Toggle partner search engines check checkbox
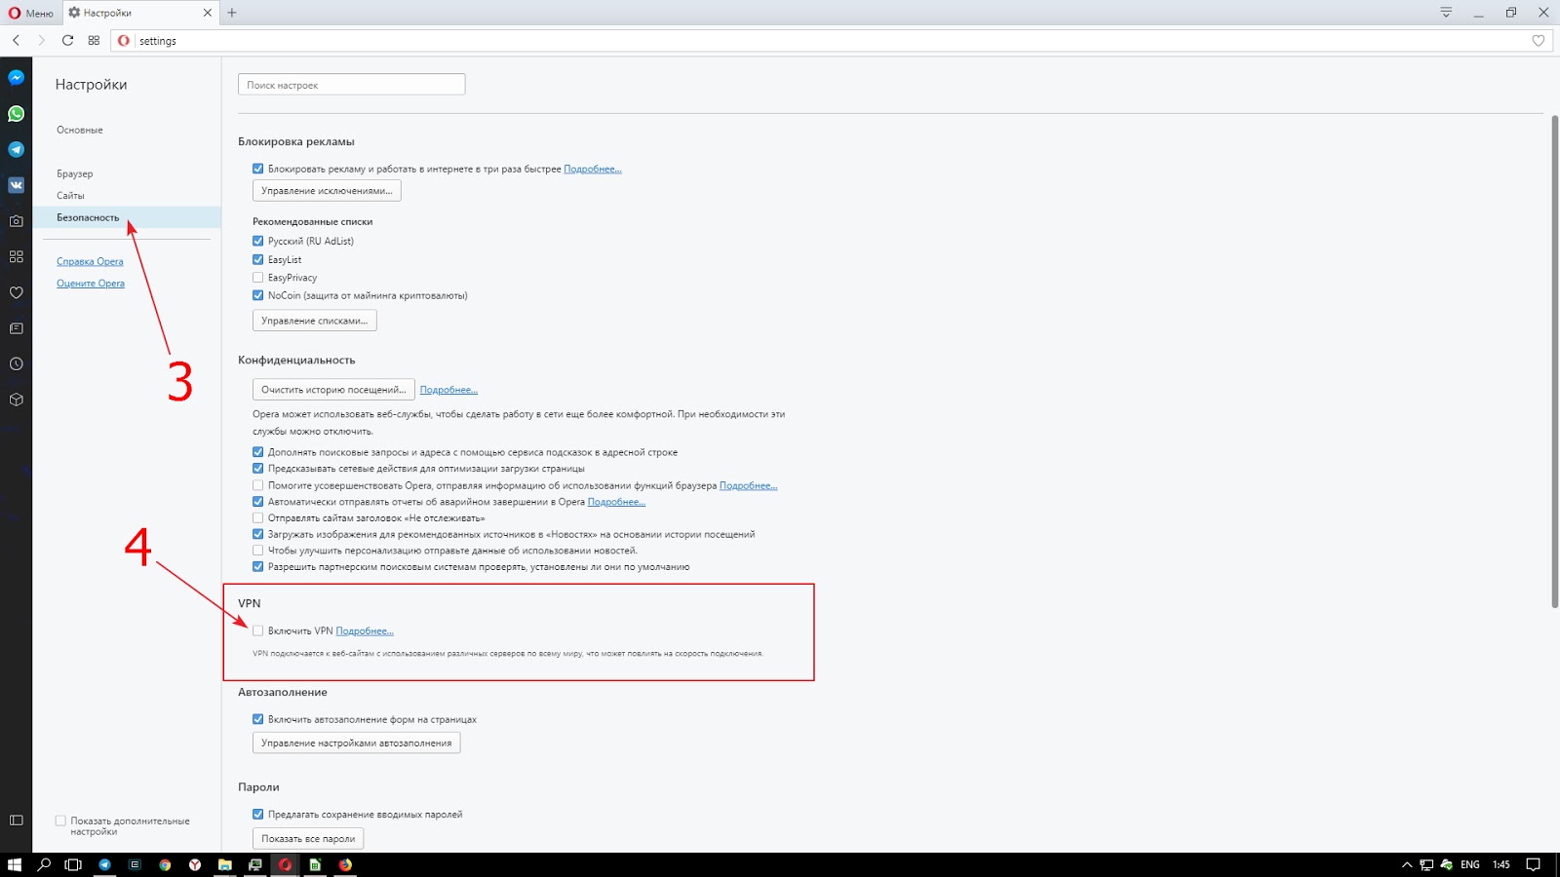 coord(258,566)
